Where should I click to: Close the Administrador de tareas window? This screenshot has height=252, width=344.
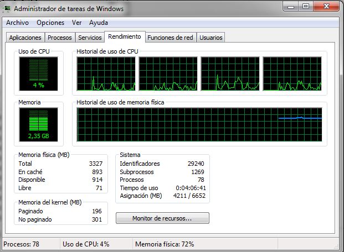coord(326,6)
